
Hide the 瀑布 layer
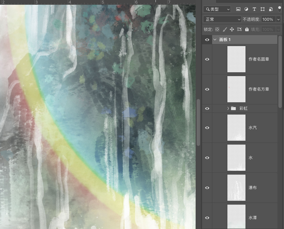click(x=207, y=188)
